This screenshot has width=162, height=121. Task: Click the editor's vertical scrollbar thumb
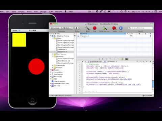(153, 84)
